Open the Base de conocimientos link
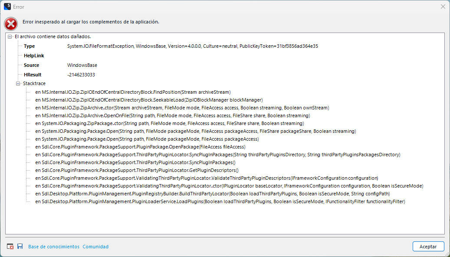This screenshot has height=257, width=450. tap(54, 247)
